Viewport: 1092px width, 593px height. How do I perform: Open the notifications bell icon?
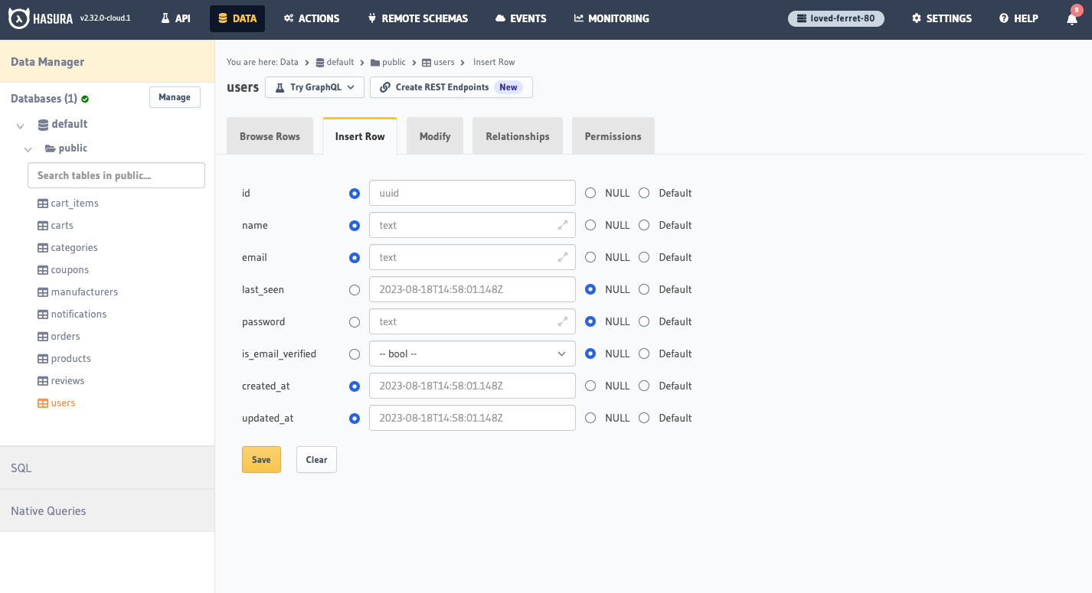pos(1072,19)
